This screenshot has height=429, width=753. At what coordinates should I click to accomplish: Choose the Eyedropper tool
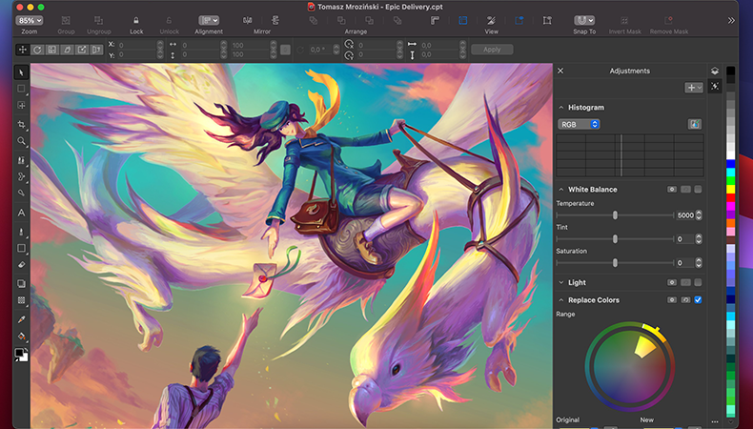tap(21, 319)
